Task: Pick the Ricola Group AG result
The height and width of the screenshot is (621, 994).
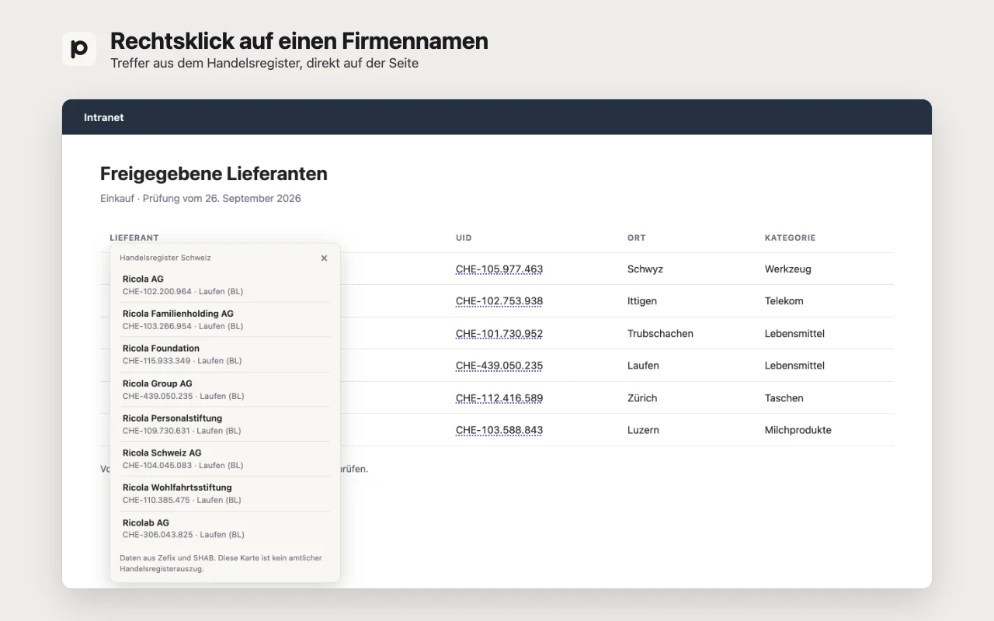Action: pos(225,390)
